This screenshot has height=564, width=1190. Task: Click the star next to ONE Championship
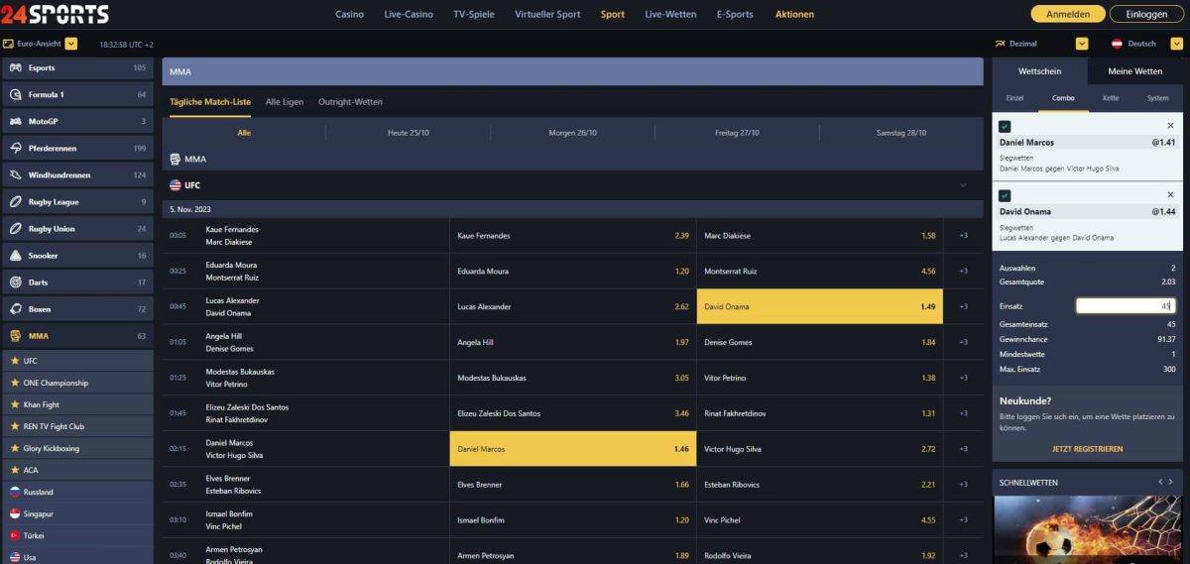click(x=14, y=383)
